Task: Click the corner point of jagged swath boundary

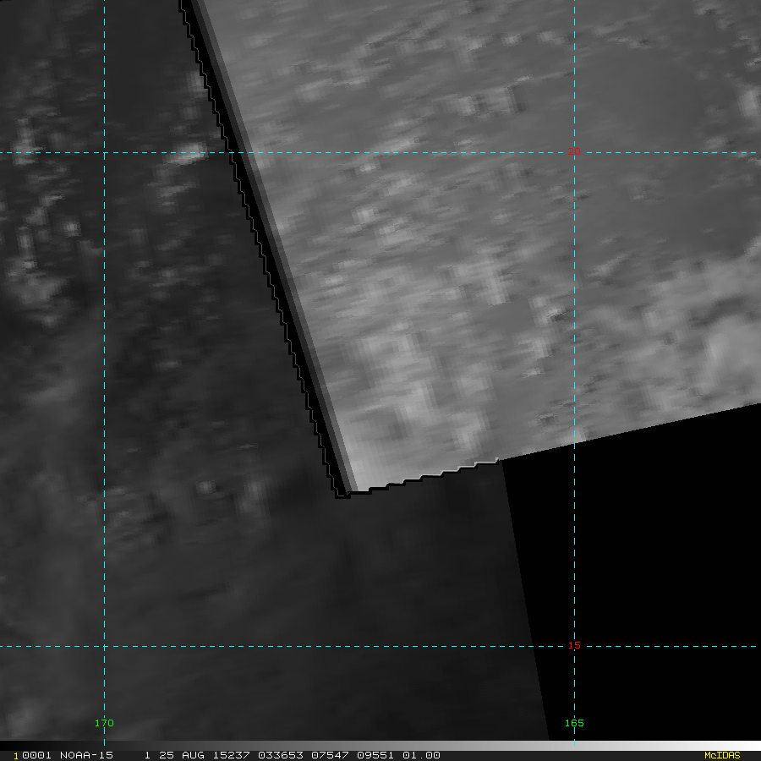Action: (342, 495)
